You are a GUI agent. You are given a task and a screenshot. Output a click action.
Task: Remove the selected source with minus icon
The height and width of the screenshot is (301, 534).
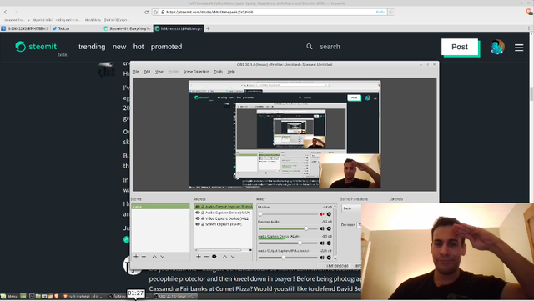(x=206, y=257)
